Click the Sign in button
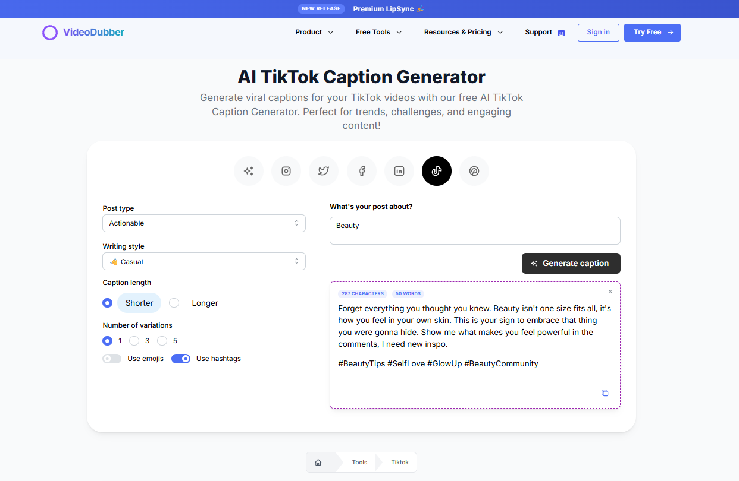The width and height of the screenshot is (739, 481). [x=599, y=33]
